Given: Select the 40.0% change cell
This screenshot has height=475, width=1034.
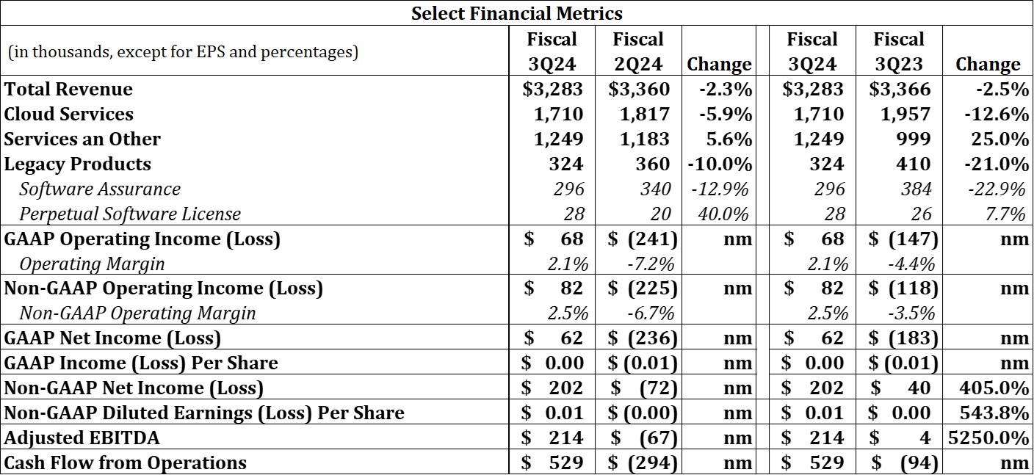Looking at the screenshot, I should click(x=723, y=214).
